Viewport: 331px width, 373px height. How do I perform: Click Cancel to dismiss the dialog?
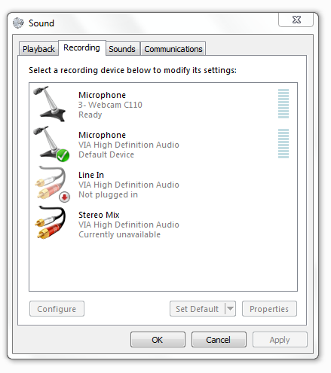tap(219, 340)
